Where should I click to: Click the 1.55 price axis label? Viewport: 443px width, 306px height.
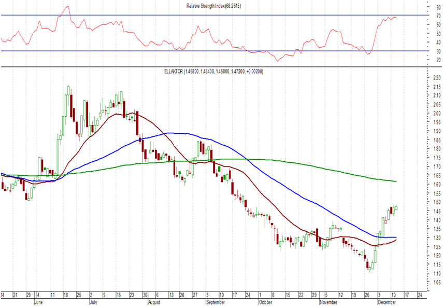tap(437, 193)
